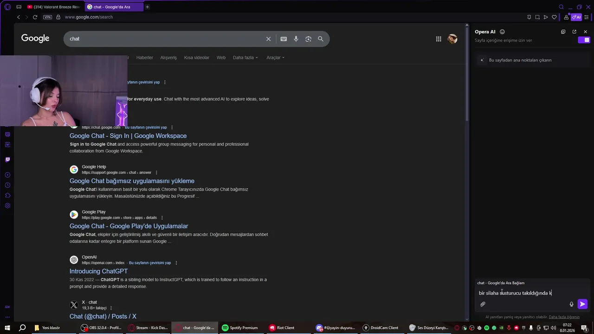The width and height of the screenshot is (594, 334).
Task: Open Google account profile picture
Action: point(452,39)
